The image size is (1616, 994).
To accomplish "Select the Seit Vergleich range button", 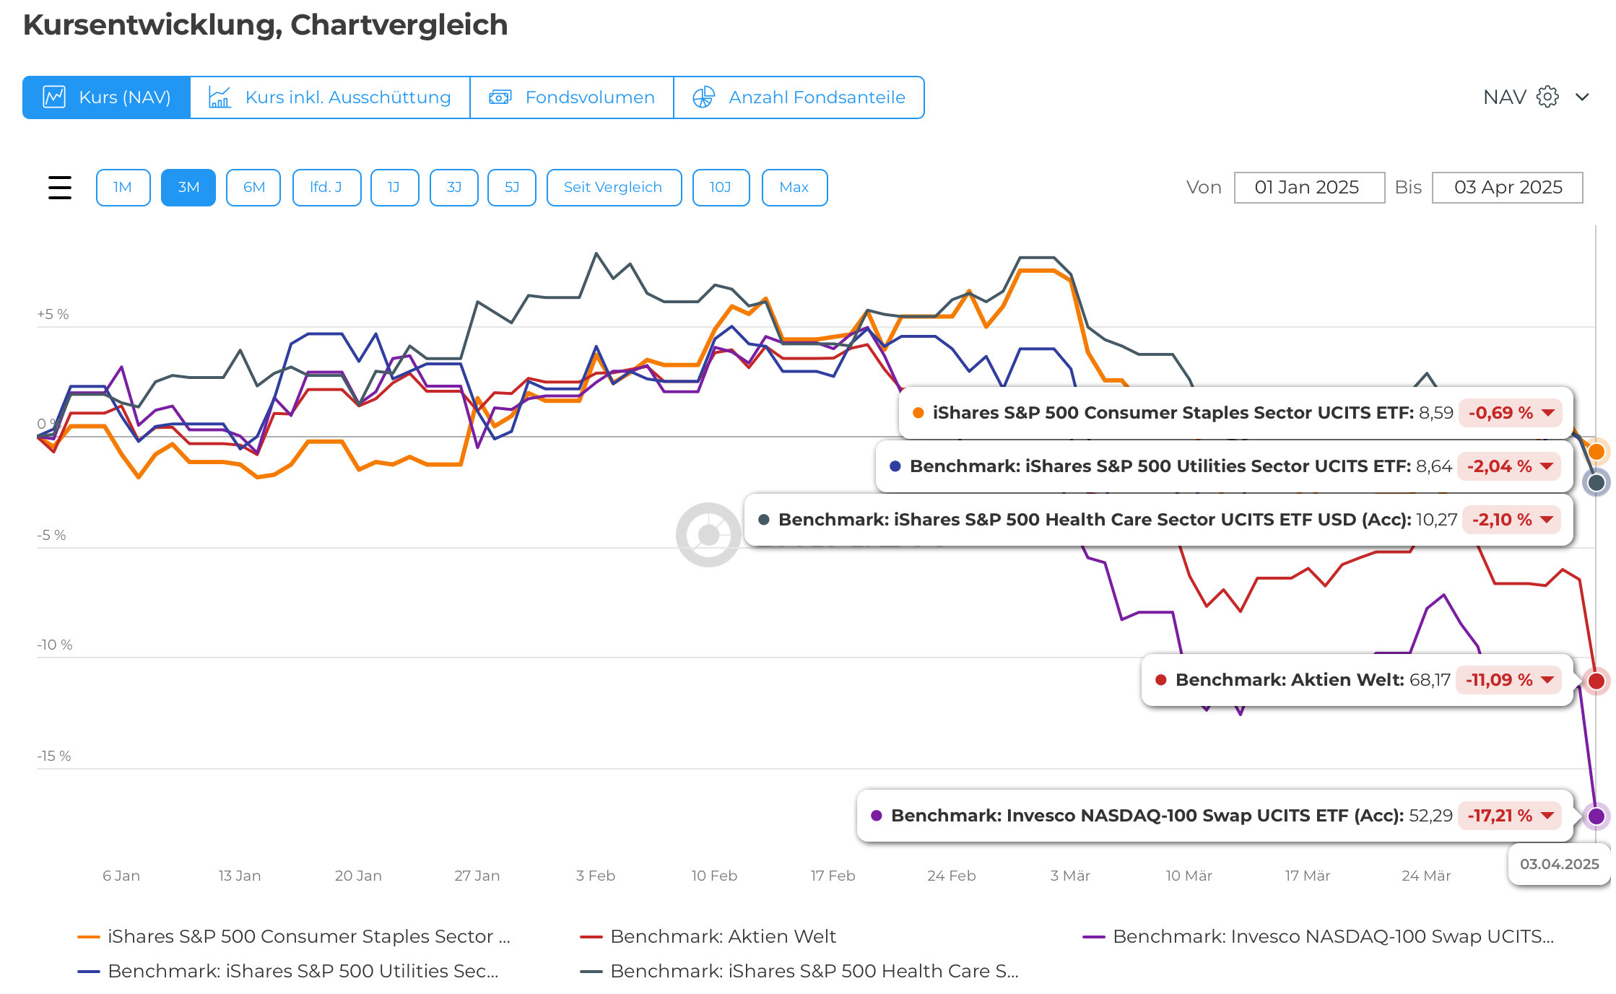I will 613,188.
